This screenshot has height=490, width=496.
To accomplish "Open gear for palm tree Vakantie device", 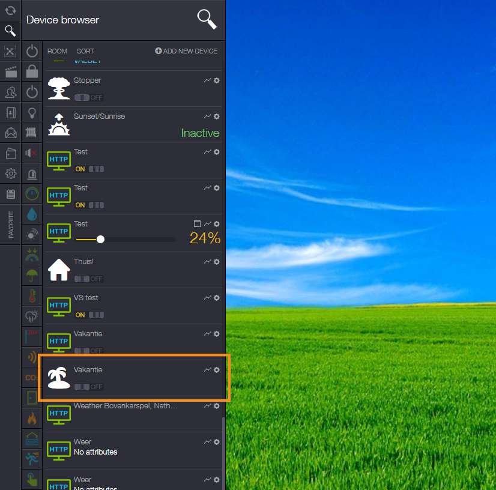I will point(217,370).
